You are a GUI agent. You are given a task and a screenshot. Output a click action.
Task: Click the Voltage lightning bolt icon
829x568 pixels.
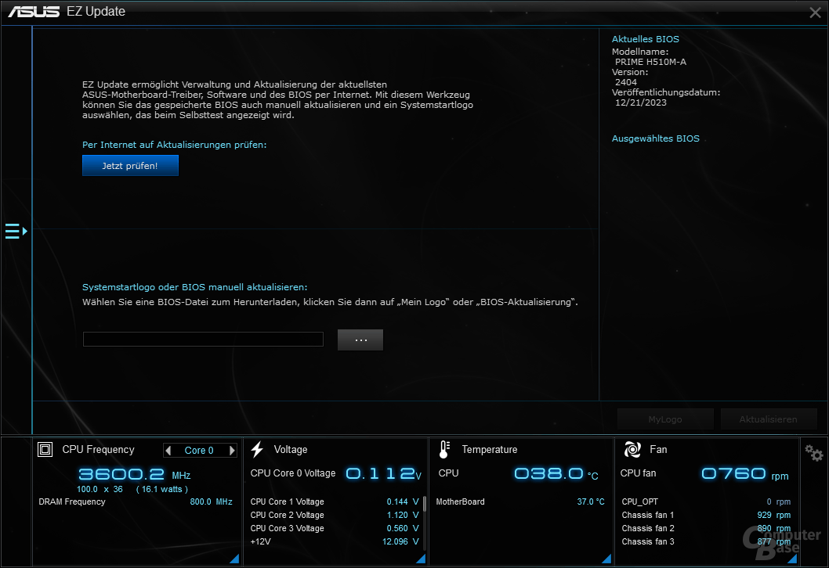pos(257,450)
